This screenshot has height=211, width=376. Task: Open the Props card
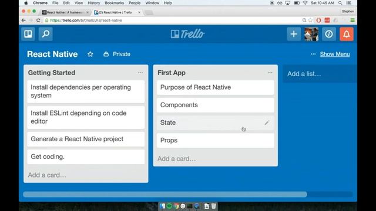pyautogui.click(x=216, y=141)
